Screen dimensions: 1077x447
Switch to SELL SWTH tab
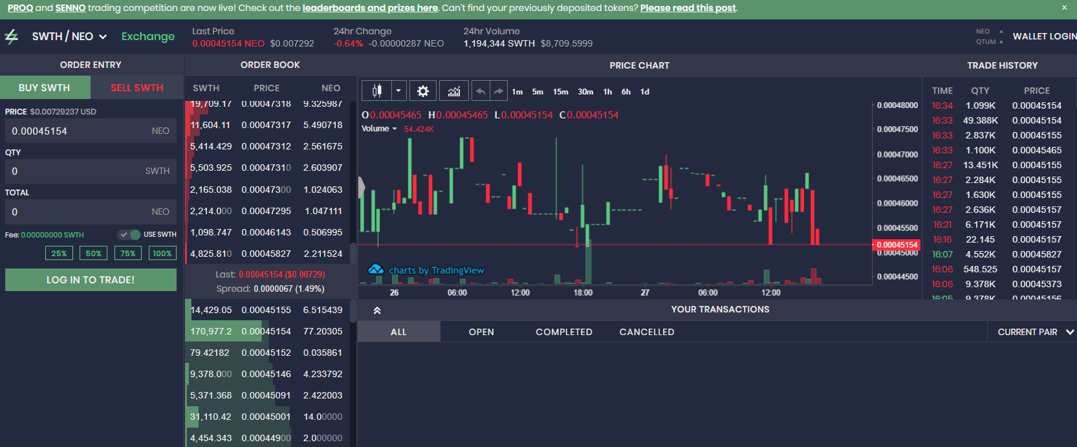137,87
